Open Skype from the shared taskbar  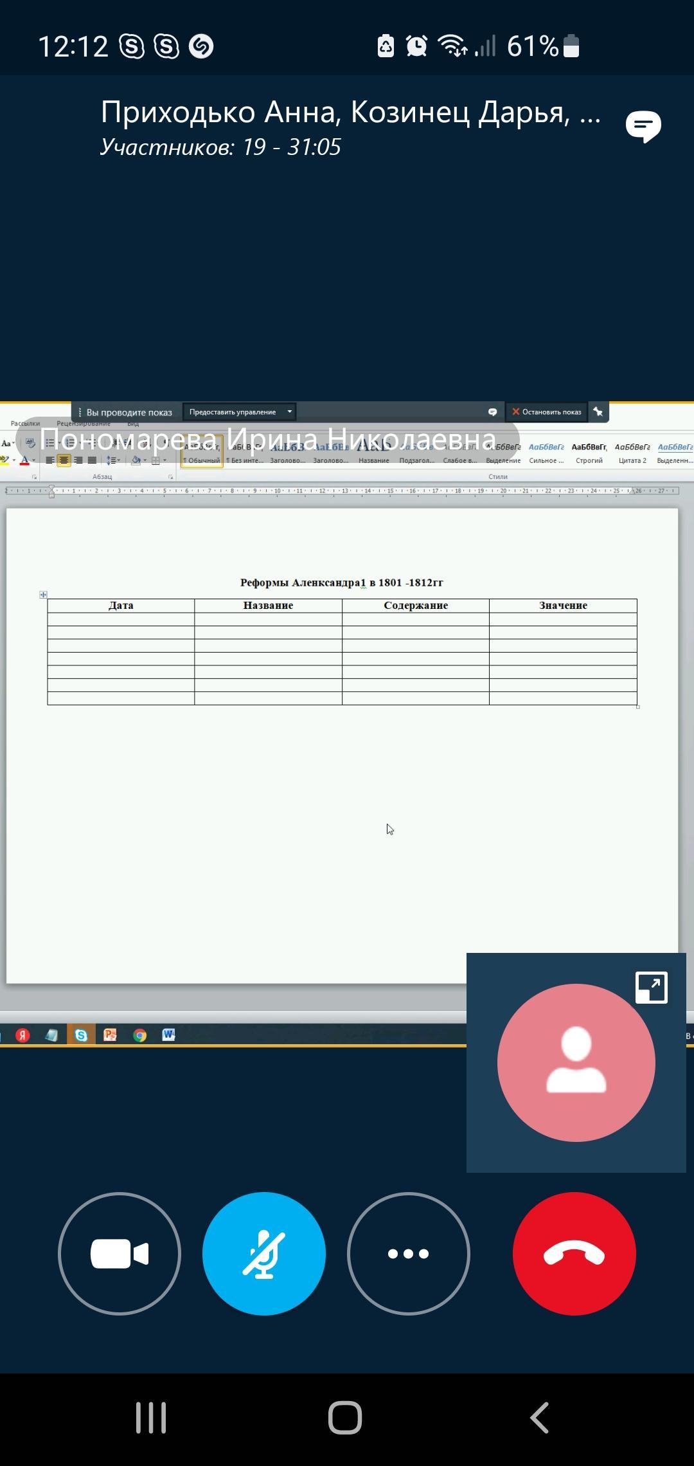81,1035
